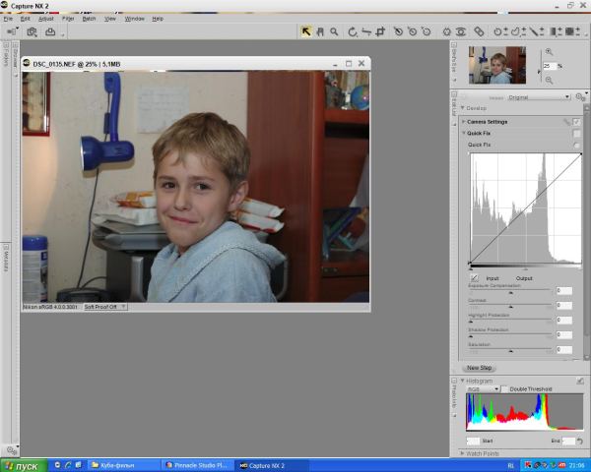Toggle the Quick Fix section checkbox
591x472 pixels.
pyautogui.click(x=576, y=134)
